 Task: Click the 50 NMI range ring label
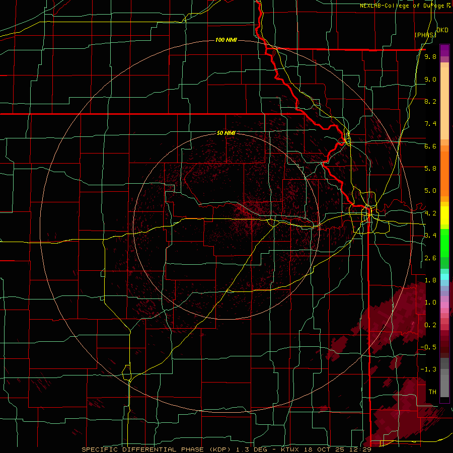pyautogui.click(x=226, y=133)
